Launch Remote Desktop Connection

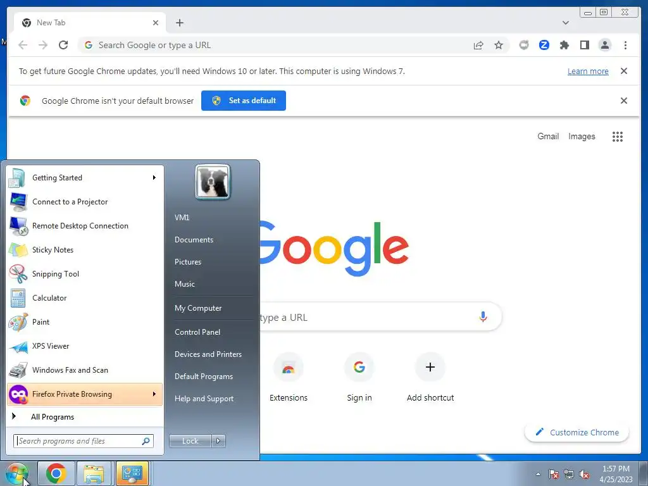coord(85,226)
